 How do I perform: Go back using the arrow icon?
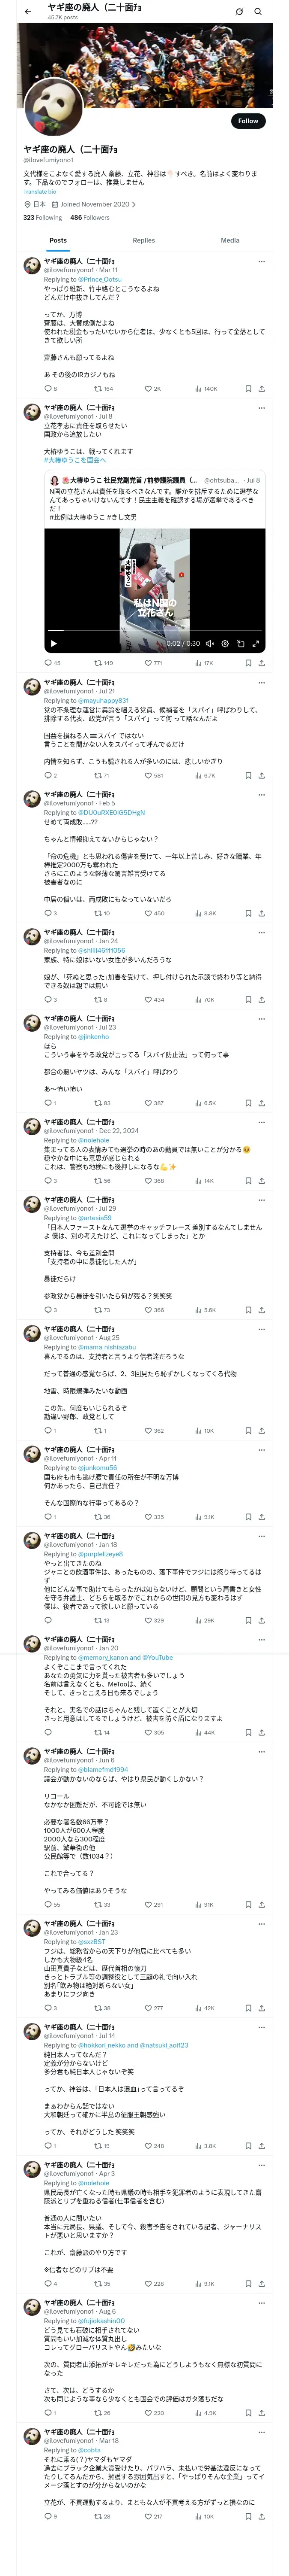pos(28,11)
